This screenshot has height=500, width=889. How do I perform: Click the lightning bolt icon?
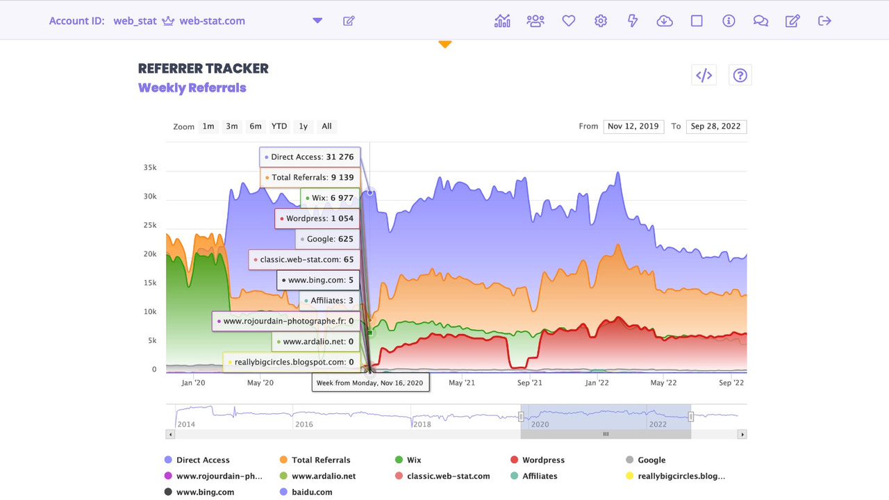tap(632, 21)
